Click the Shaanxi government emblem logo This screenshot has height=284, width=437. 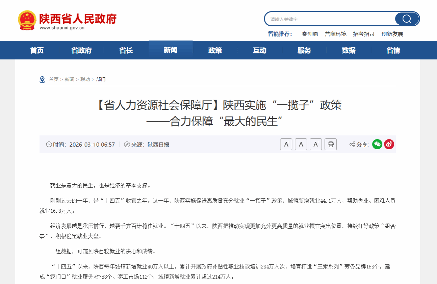(x=27, y=20)
